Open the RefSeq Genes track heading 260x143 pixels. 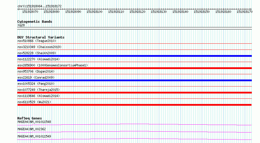[x=30, y=118]
